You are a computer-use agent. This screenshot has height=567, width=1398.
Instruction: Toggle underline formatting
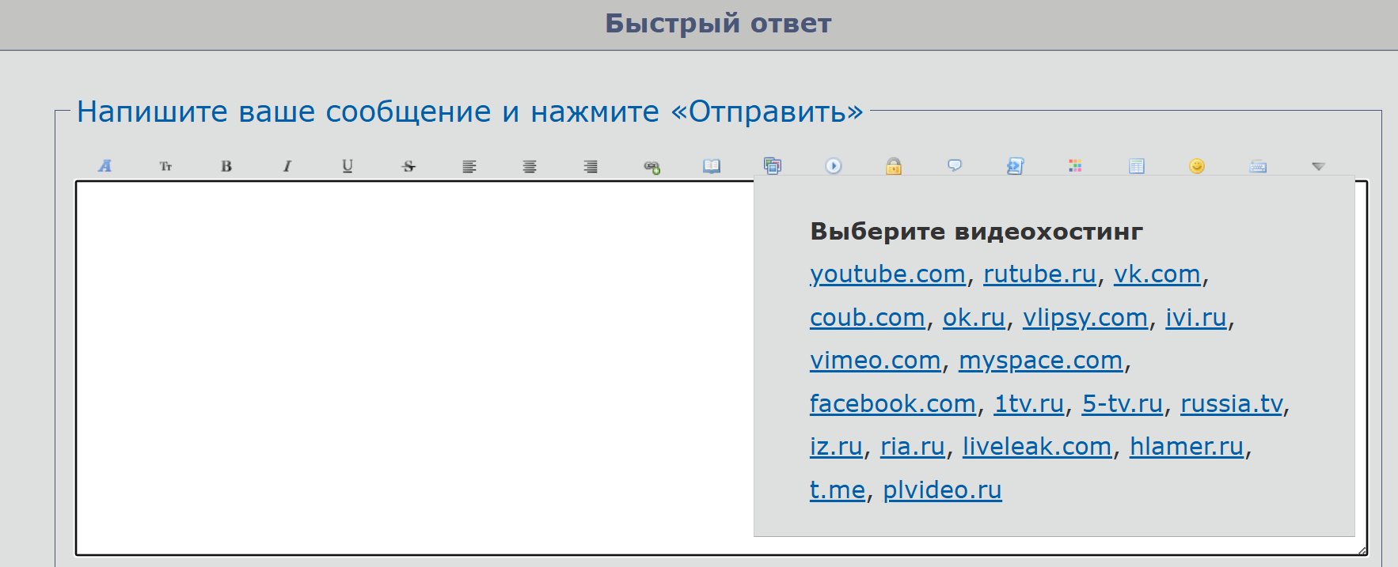(348, 166)
